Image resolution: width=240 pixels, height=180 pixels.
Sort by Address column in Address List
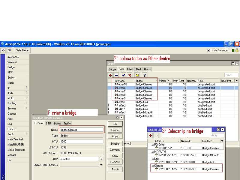point(167,141)
